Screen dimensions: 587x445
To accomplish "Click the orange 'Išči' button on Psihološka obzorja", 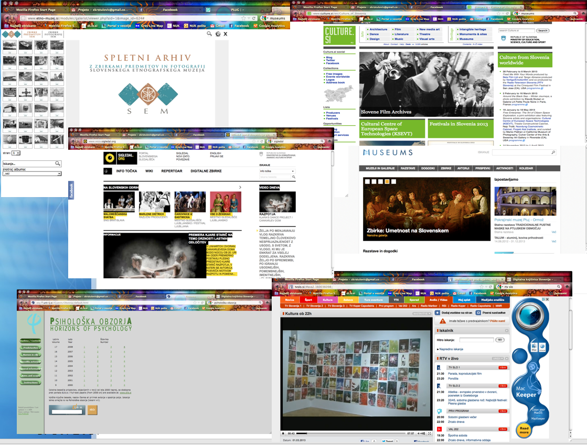I will click(92, 410).
